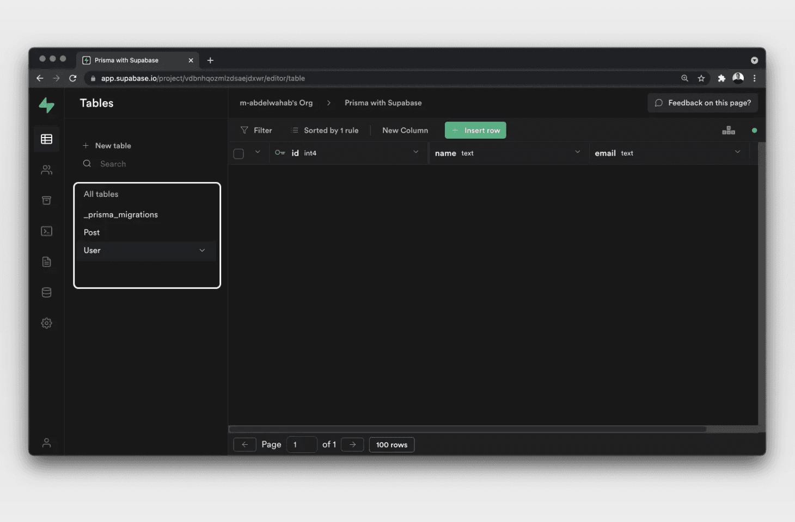
Task: Open the Chrome profile avatar
Action: pyautogui.click(x=738, y=78)
